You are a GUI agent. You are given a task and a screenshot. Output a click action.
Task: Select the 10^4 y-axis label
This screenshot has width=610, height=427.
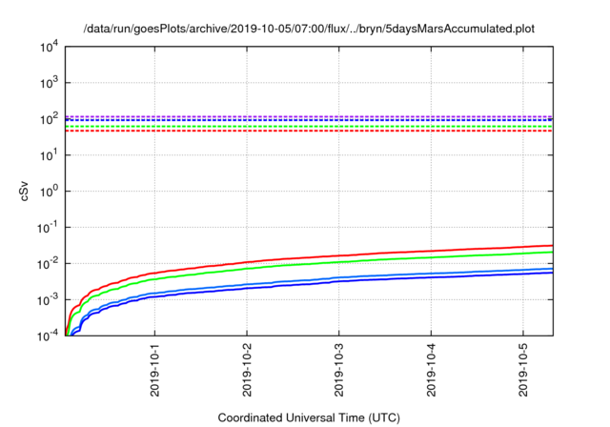coord(50,47)
